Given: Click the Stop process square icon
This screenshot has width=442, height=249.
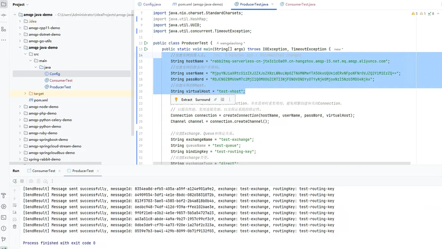Looking at the screenshot, I should [x=22, y=181].
